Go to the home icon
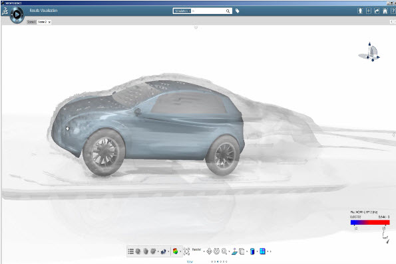 click(385, 11)
